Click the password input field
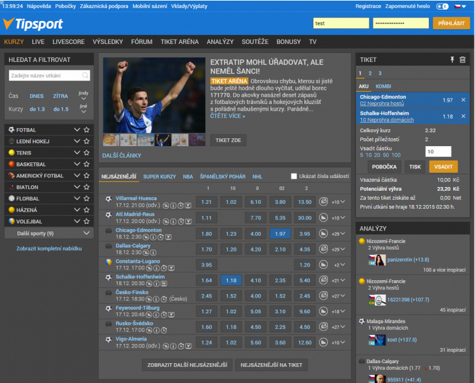This screenshot has height=383, width=475. [x=401, y=24]
